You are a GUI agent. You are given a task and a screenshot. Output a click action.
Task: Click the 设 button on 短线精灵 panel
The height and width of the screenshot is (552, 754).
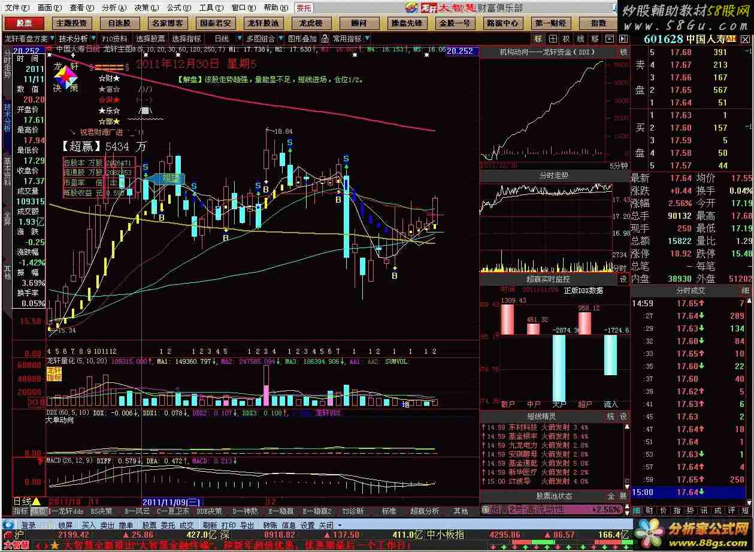tap(623, 417)
